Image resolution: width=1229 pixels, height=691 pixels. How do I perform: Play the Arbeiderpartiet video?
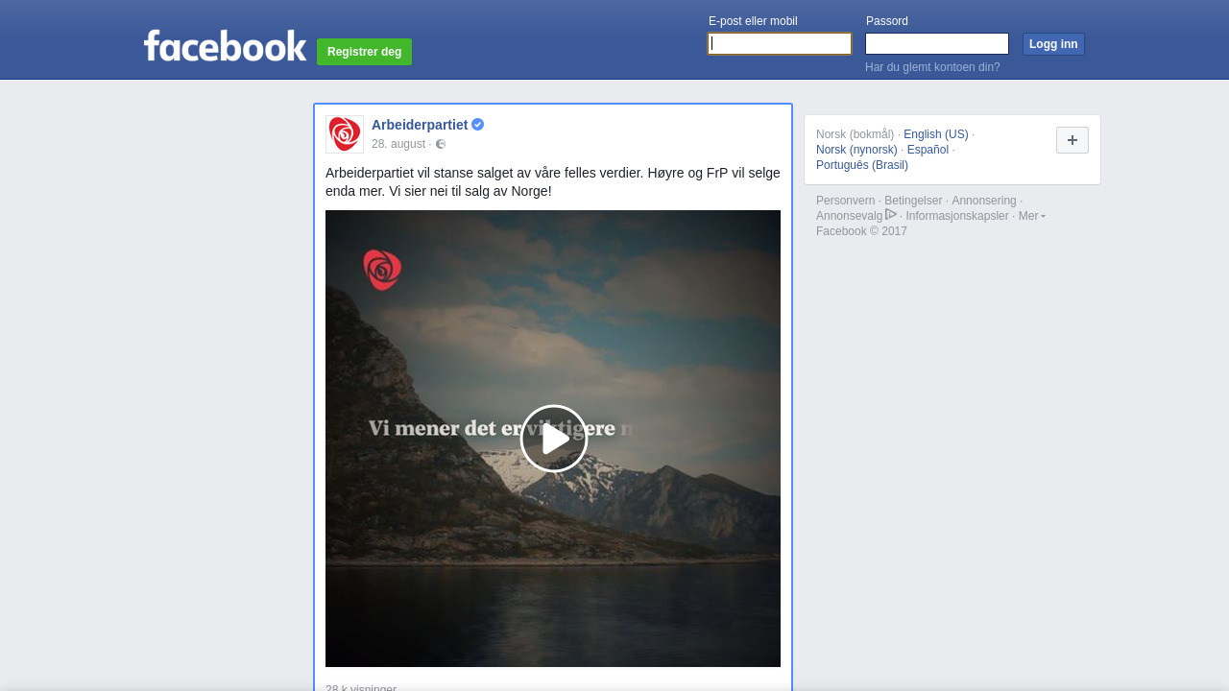[554, 439]
